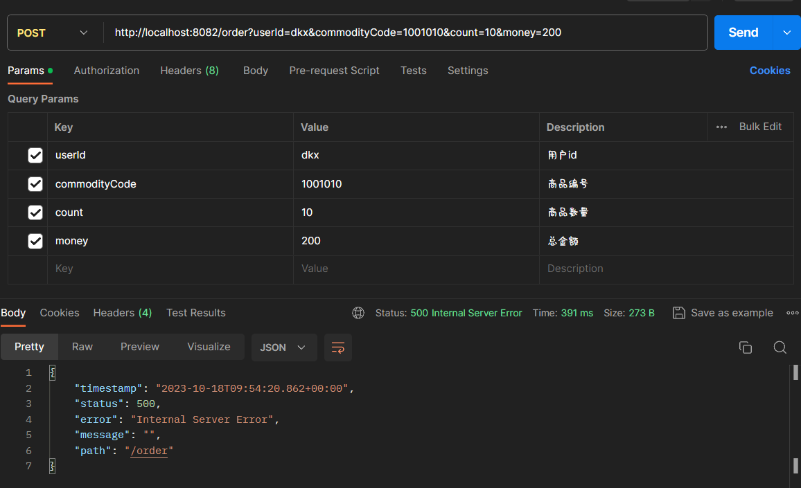Click the empty Description placeholder field
The height and width of the screenshot is (488, 801).
[x=666, y=269]
